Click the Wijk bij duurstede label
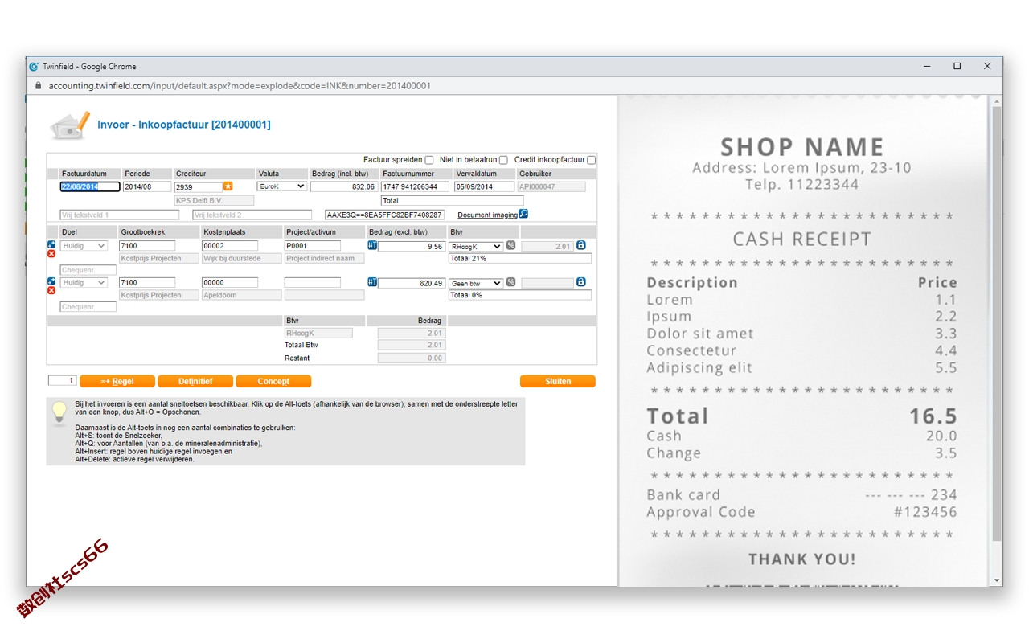This screenshot has height=643, width=1029. 242,259
